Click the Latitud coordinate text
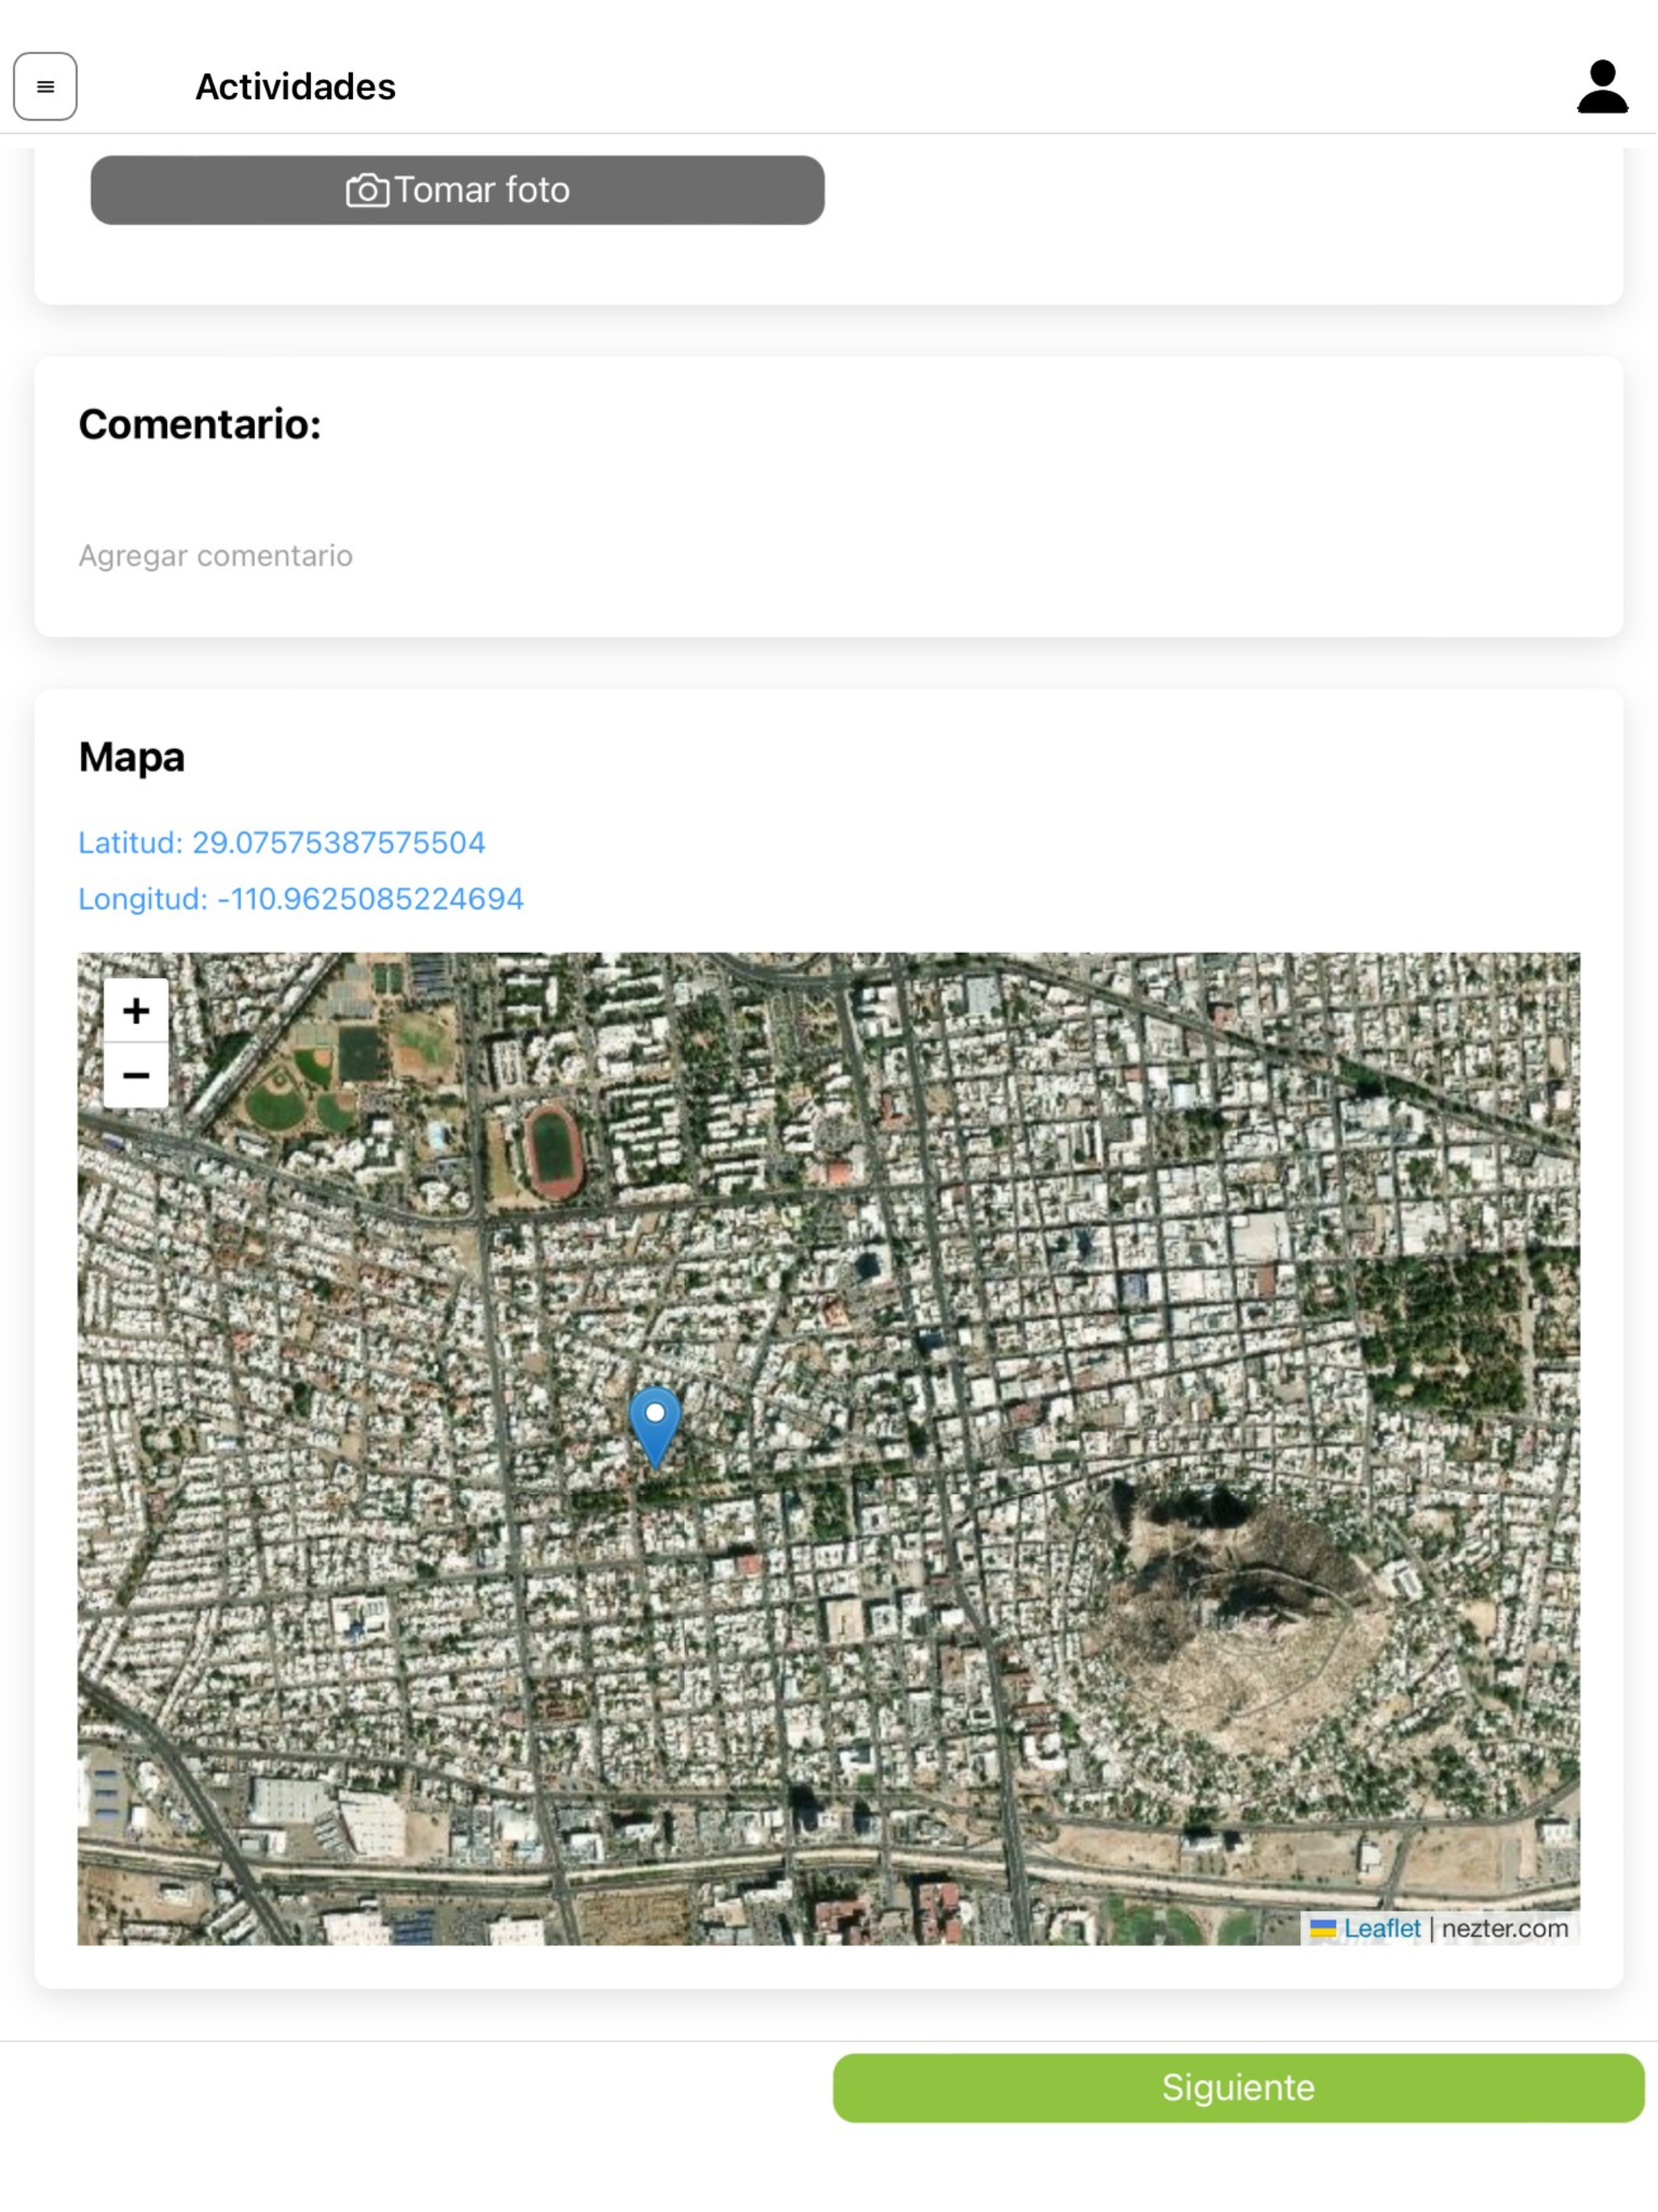 pos(282,843)
